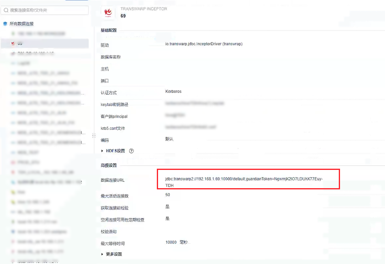
Task: Expand the HDFS设置 section arrow
Action: pos(102,151)
